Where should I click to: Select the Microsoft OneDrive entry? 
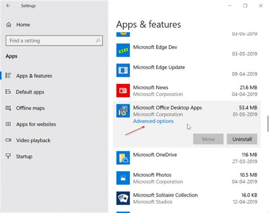coord(187,158)
